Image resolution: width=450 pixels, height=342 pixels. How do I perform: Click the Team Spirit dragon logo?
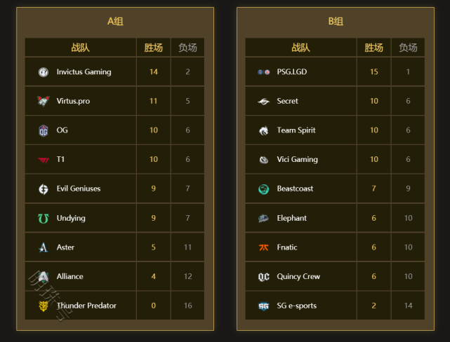pos(263,130)
